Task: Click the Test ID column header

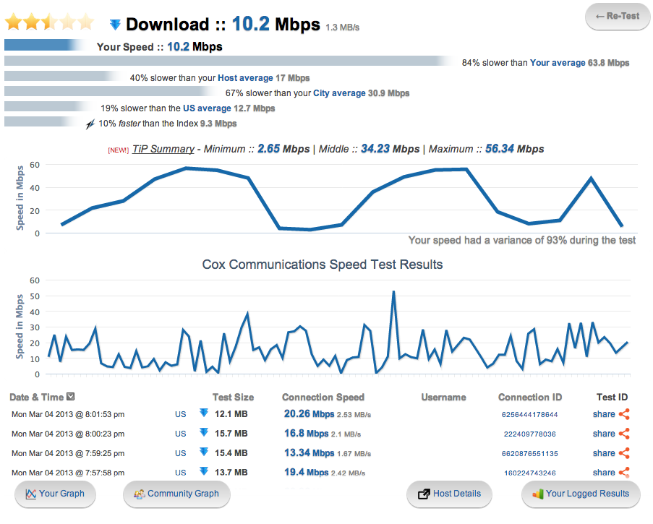Action: tap(612, 397)
